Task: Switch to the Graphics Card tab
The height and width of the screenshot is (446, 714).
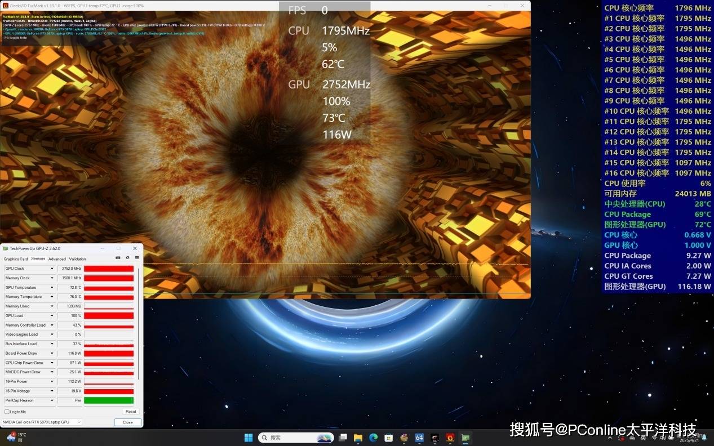Action: click(x=16, y=259)
